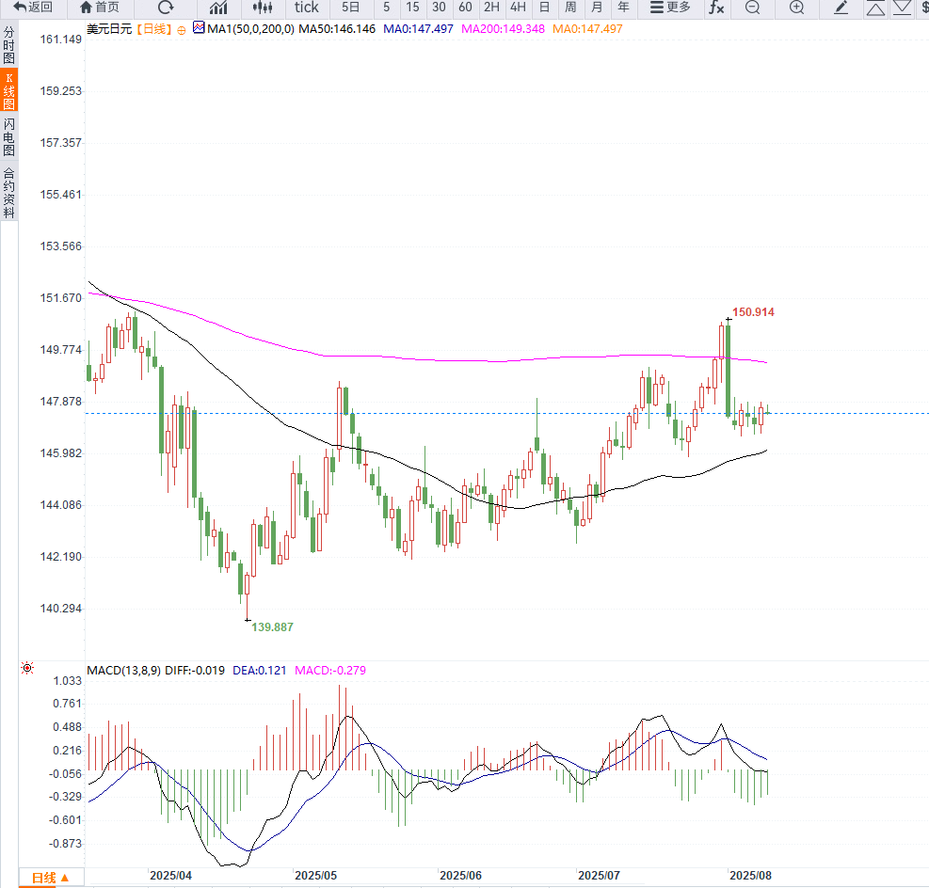This screenshot has width=929, height=888.
Task: Select the line chart style icon
Action: click(218, 8)
